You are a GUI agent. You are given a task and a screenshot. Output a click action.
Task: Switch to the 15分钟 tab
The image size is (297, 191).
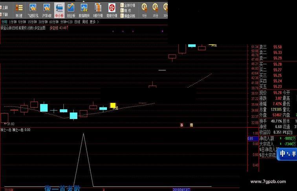[x=32, y=22]
